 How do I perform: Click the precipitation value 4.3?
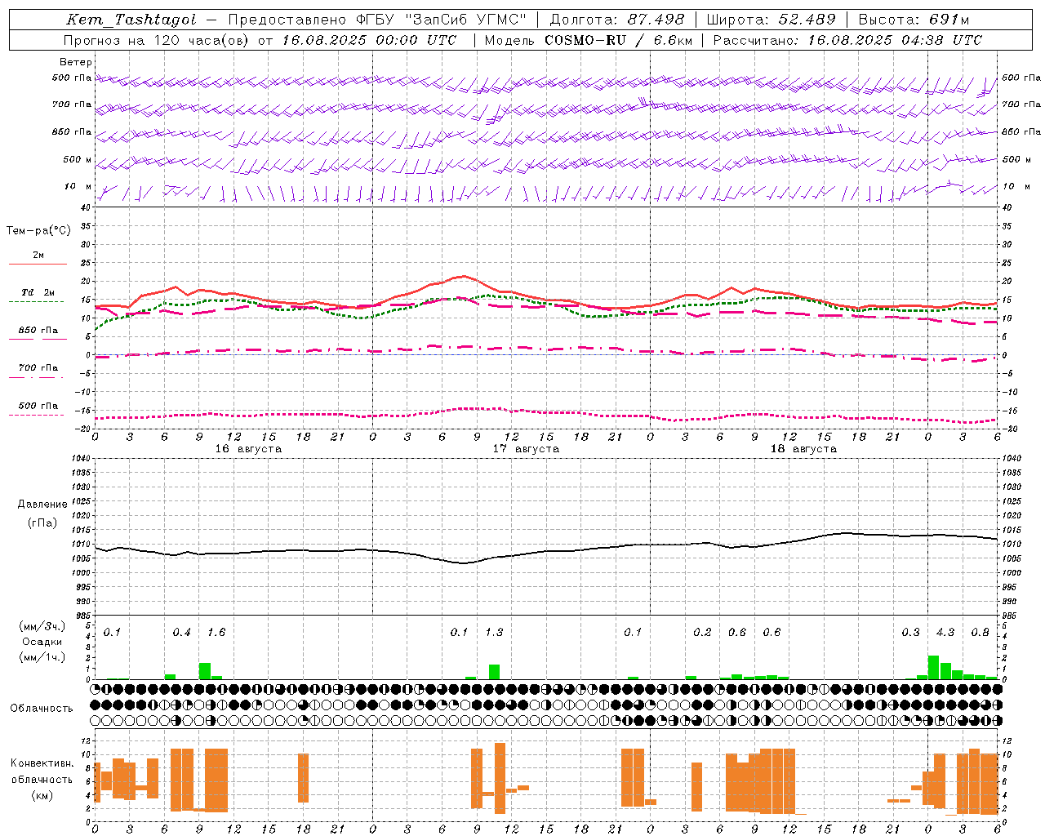coord(945,633)
